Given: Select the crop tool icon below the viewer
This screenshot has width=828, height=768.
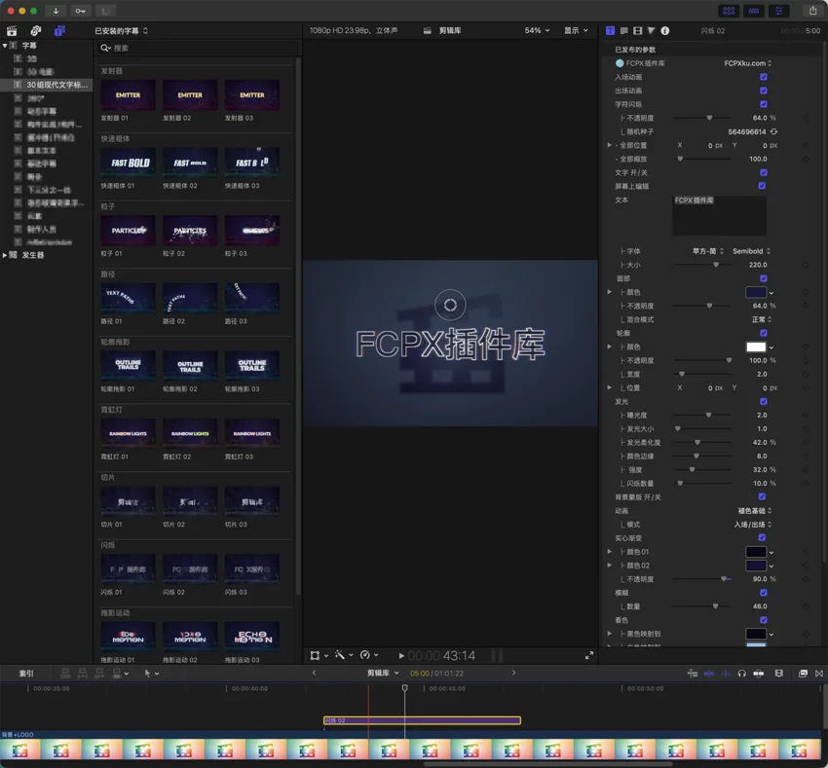Looking at the screenshot, I should 315,654.
